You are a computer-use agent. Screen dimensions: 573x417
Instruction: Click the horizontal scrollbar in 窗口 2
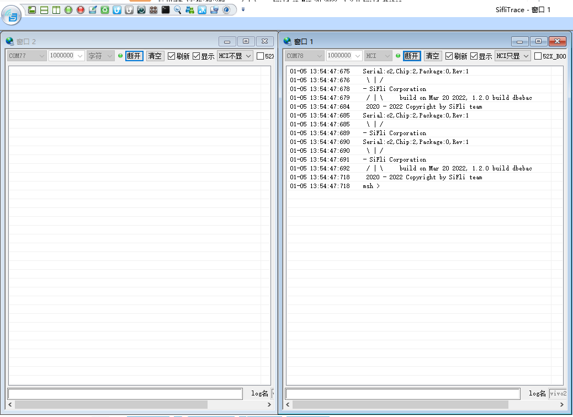pyautogui.click(x=110, y=405)
